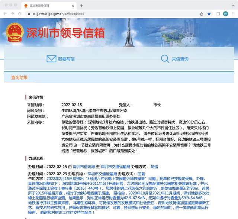Click the 问题发生地 label
The height and width of the screenshot is (219, 238).
pyautogui.click(x=37, y=116)
